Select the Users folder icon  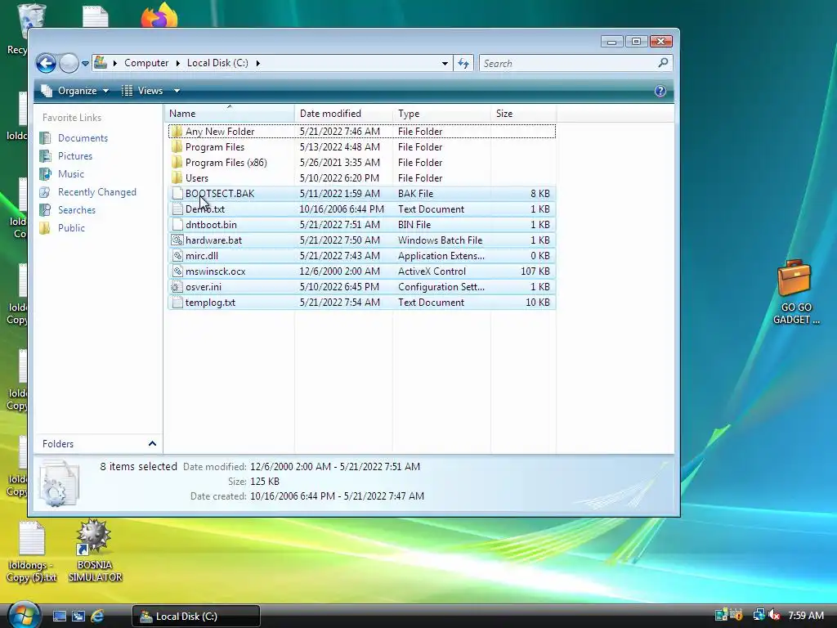(177, 177)
